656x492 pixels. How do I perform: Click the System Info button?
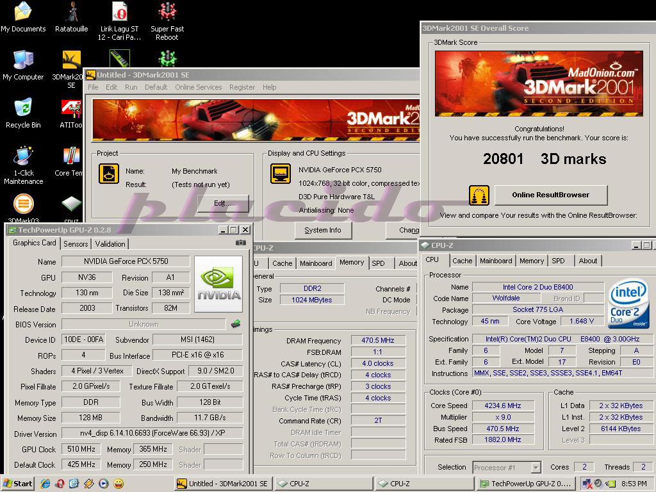pos(323,230)
